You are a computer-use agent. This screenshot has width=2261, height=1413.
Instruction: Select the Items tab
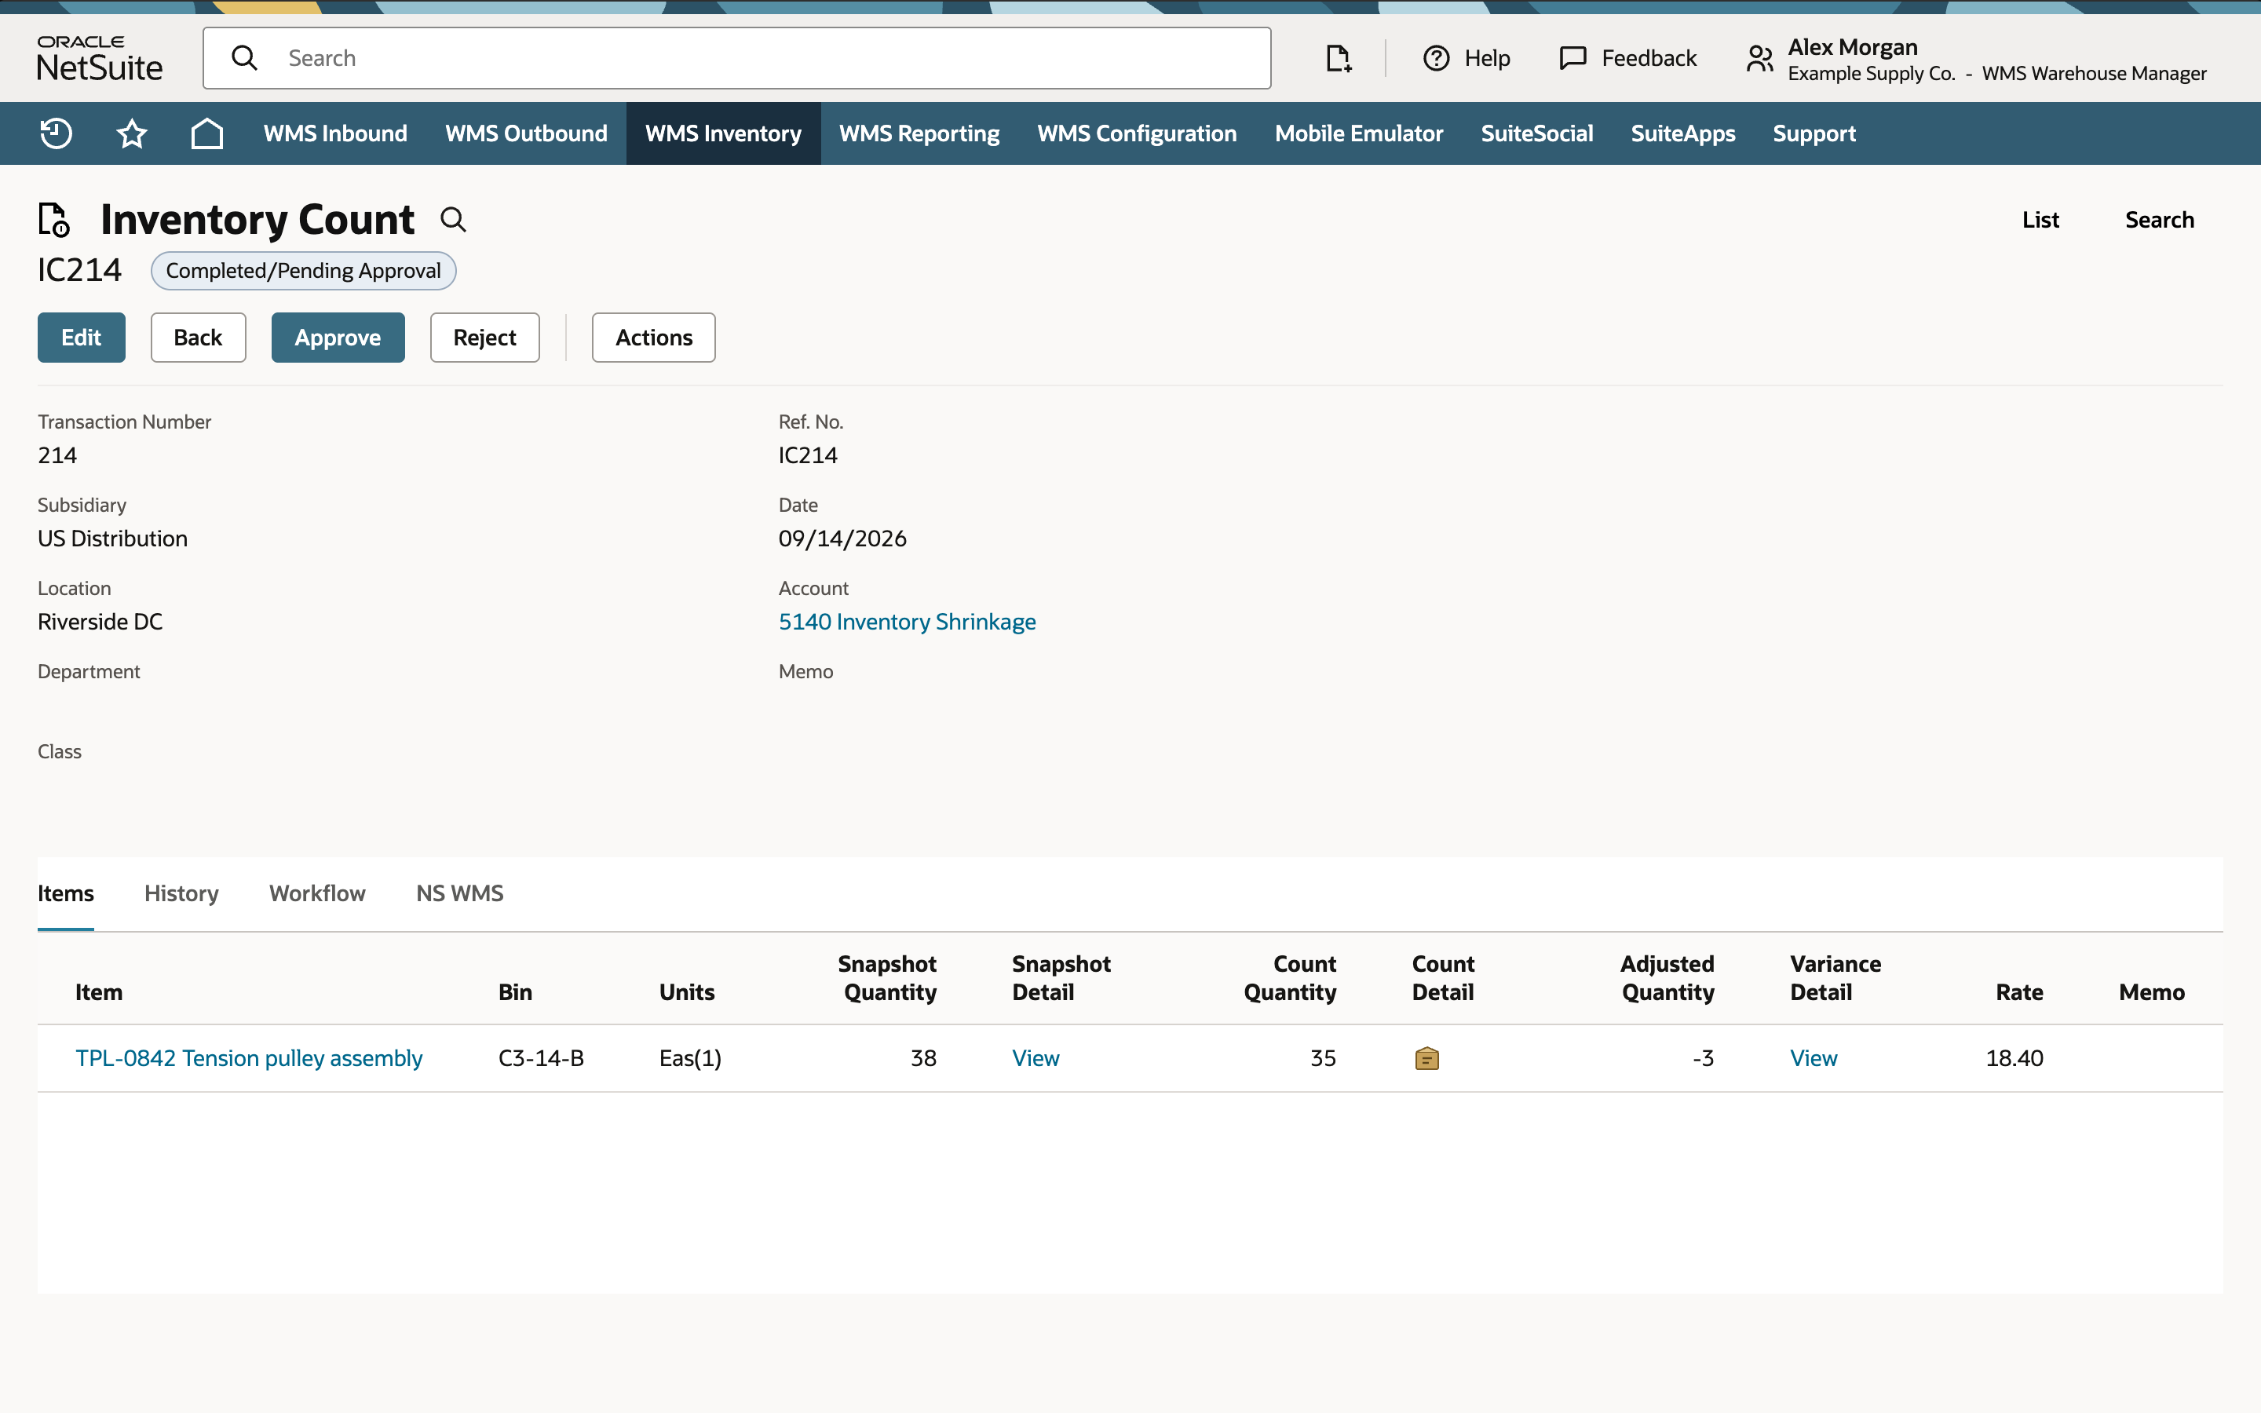click(65, 893)
